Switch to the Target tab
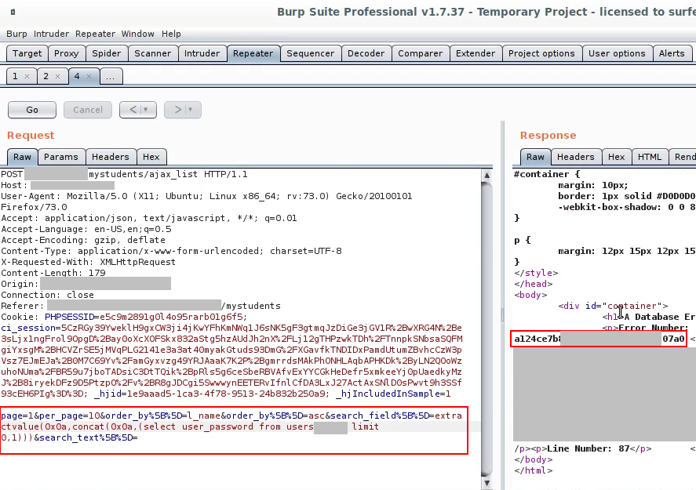696x490 pixels. point(27,53)
